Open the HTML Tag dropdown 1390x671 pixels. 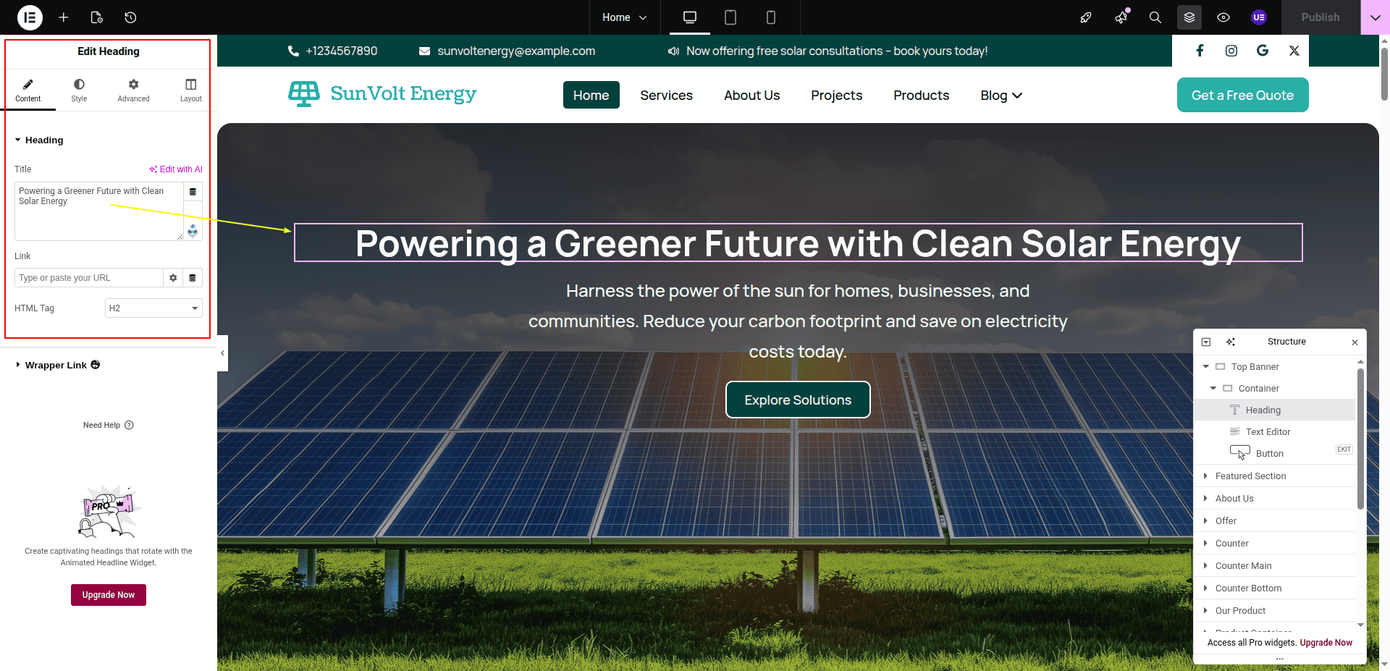153,308
